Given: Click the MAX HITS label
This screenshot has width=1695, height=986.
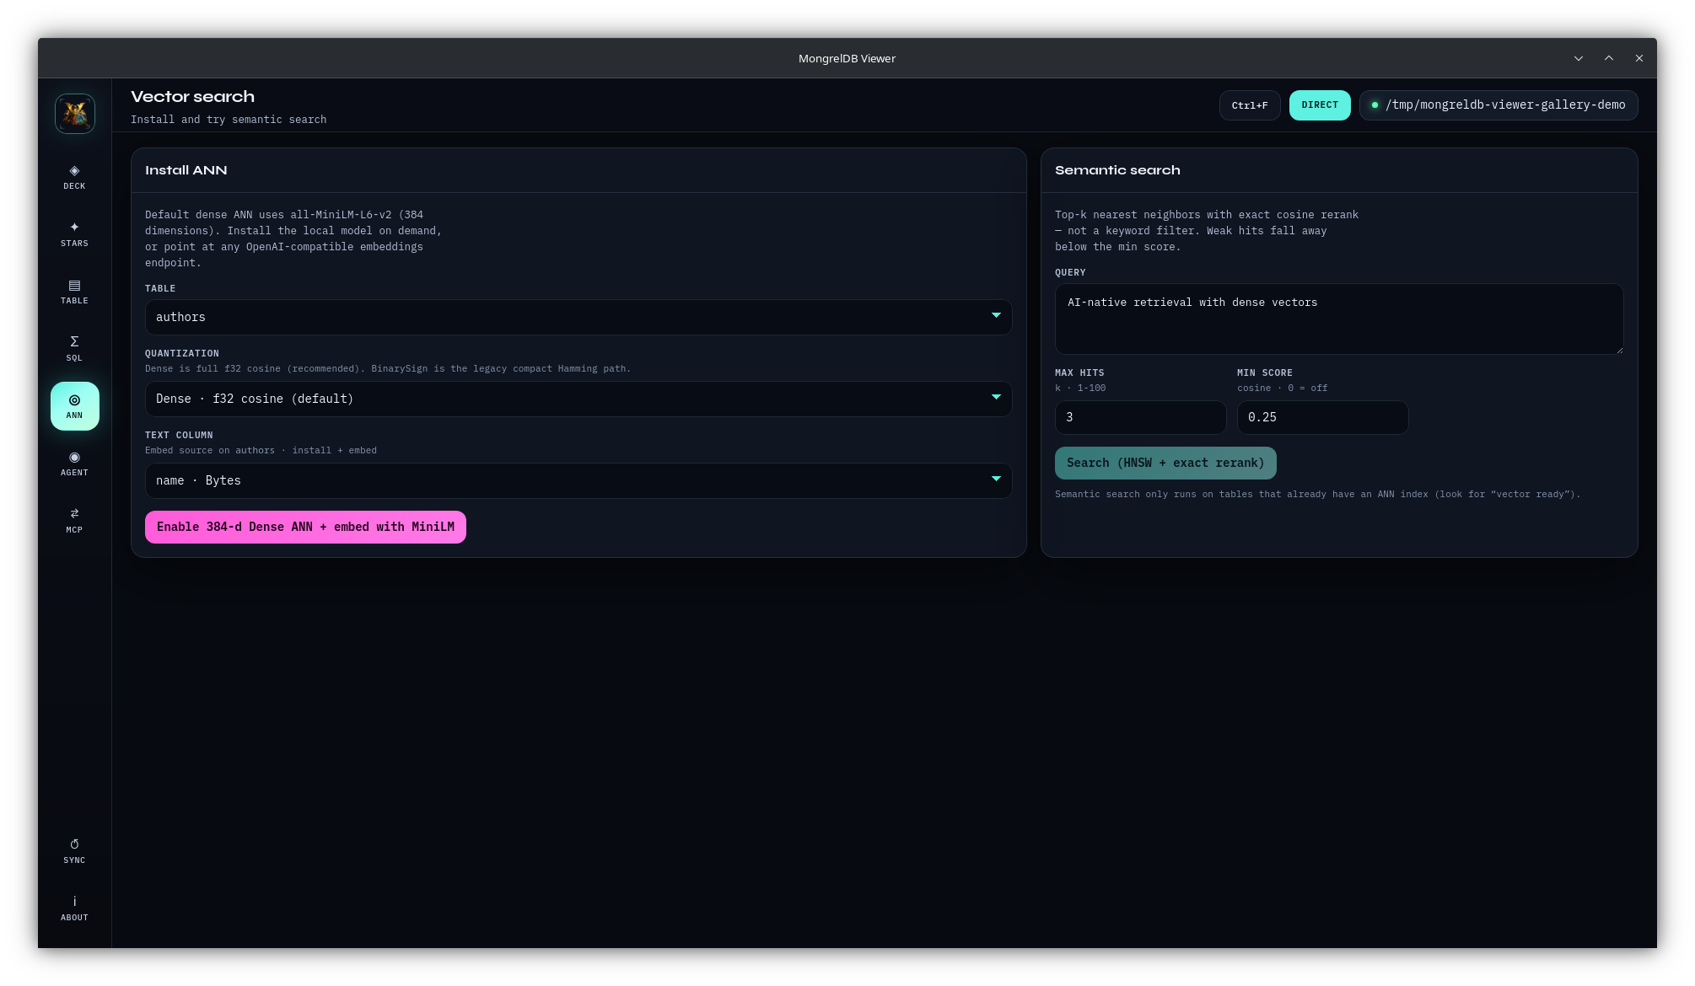Looking at the screenshot, I should (x=1079, y=372).
